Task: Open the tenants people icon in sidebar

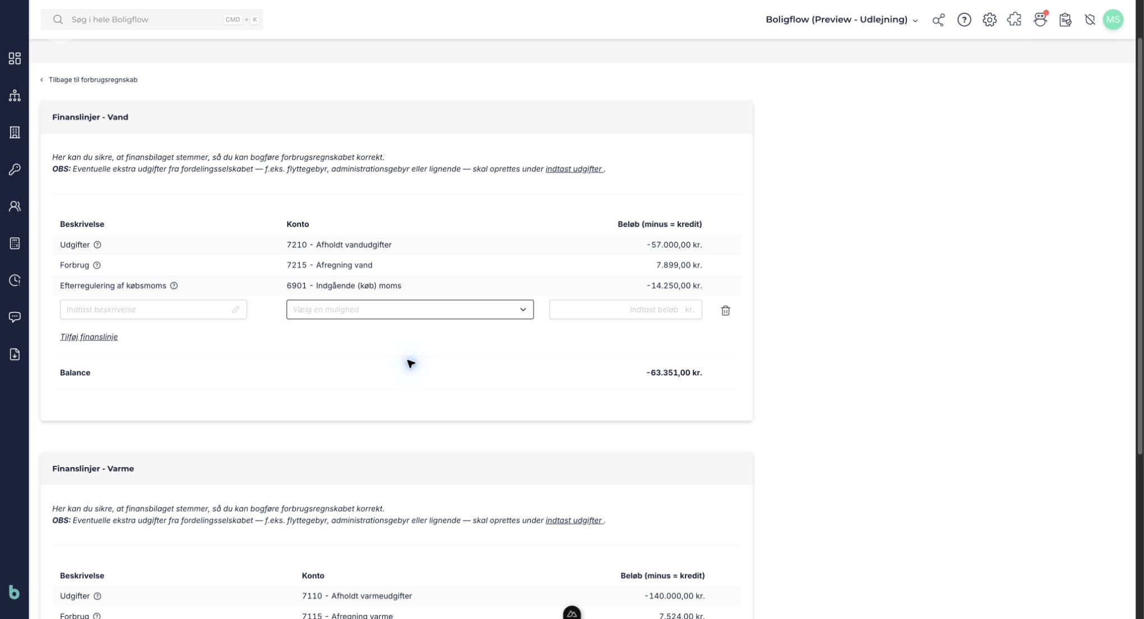Action: click(15, 206)
